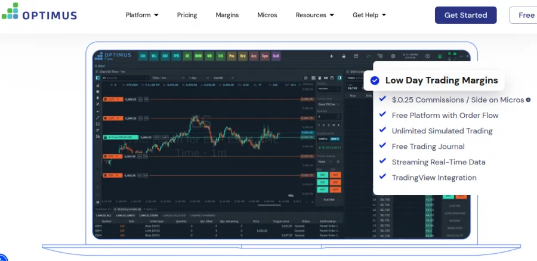Viewport: 537px width, 261px height.
Task: Click the WLi shortcut in platform toolbar
Action: tap(154, 56)
